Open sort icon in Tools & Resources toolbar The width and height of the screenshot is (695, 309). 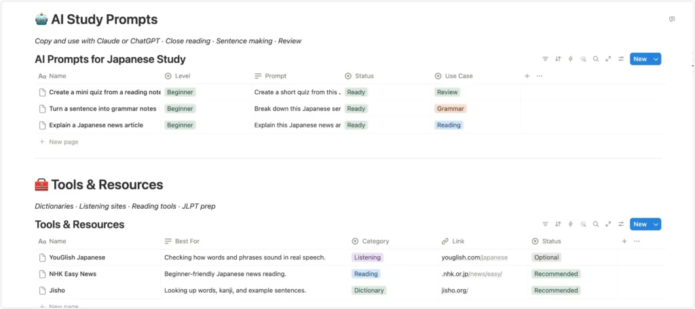[x=558, y=224]
